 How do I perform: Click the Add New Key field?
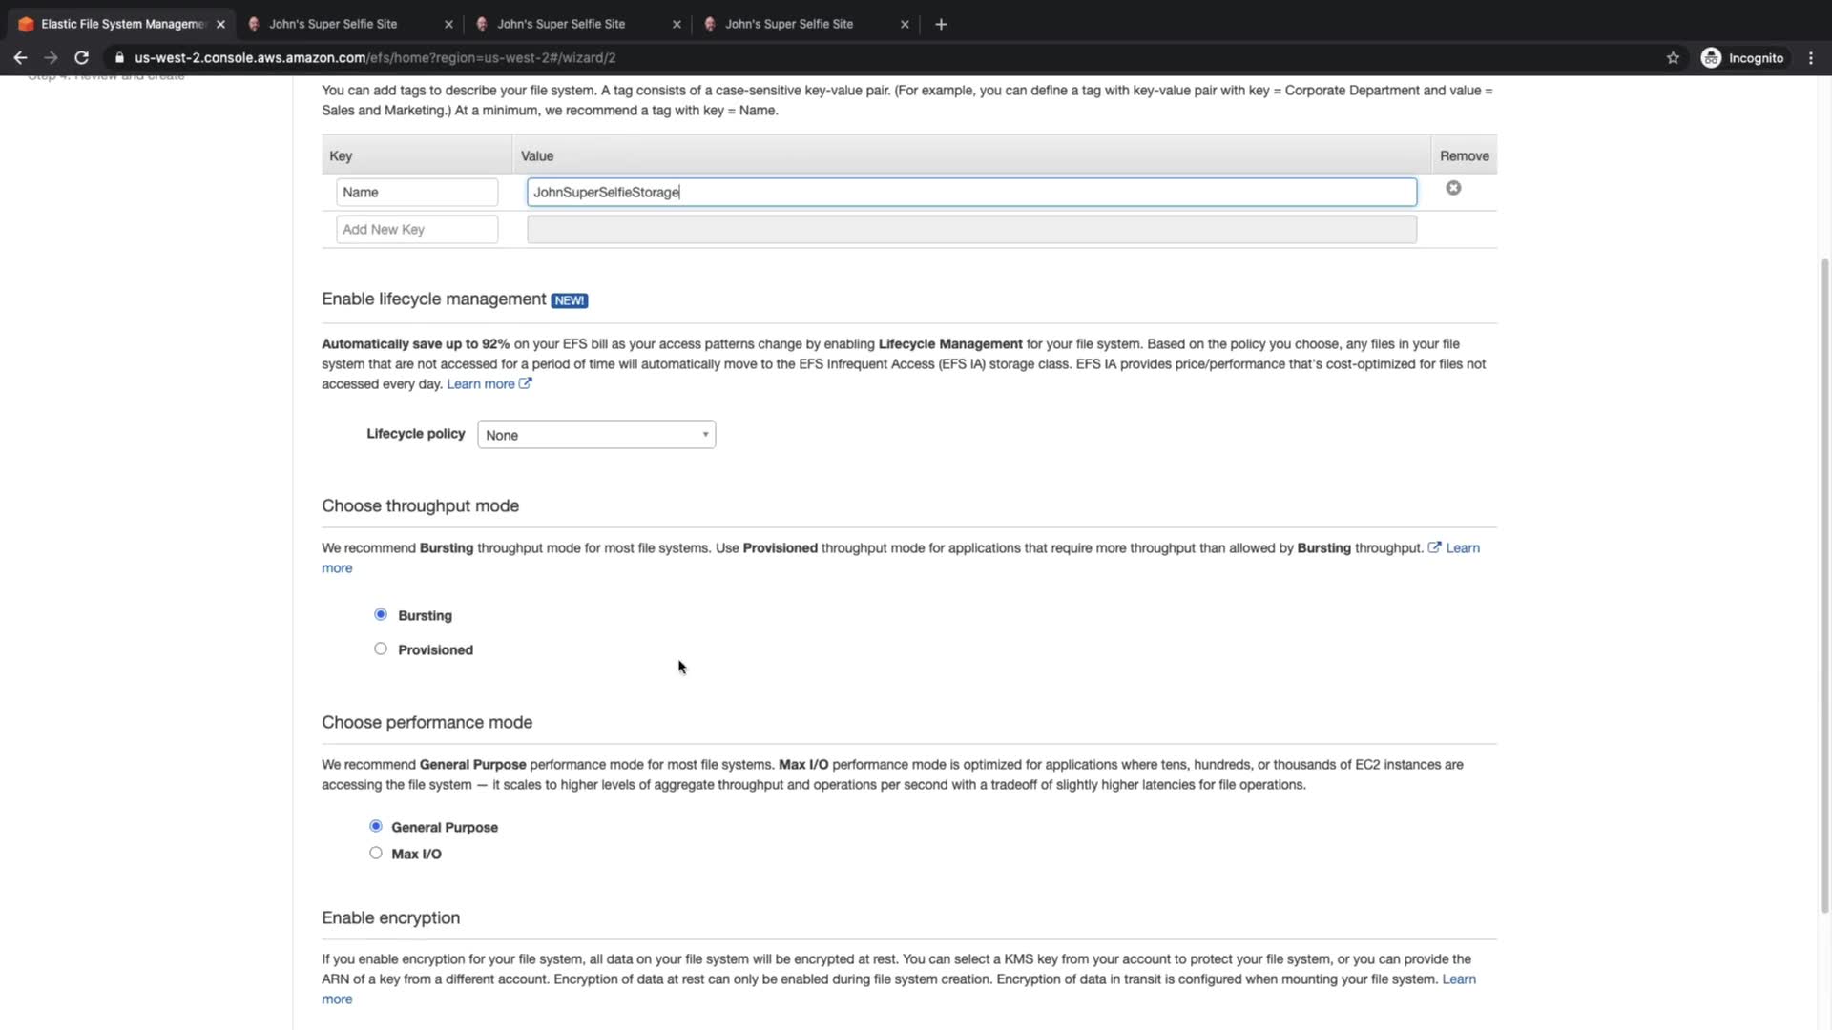pyautogui.click(x=417, y=229)
